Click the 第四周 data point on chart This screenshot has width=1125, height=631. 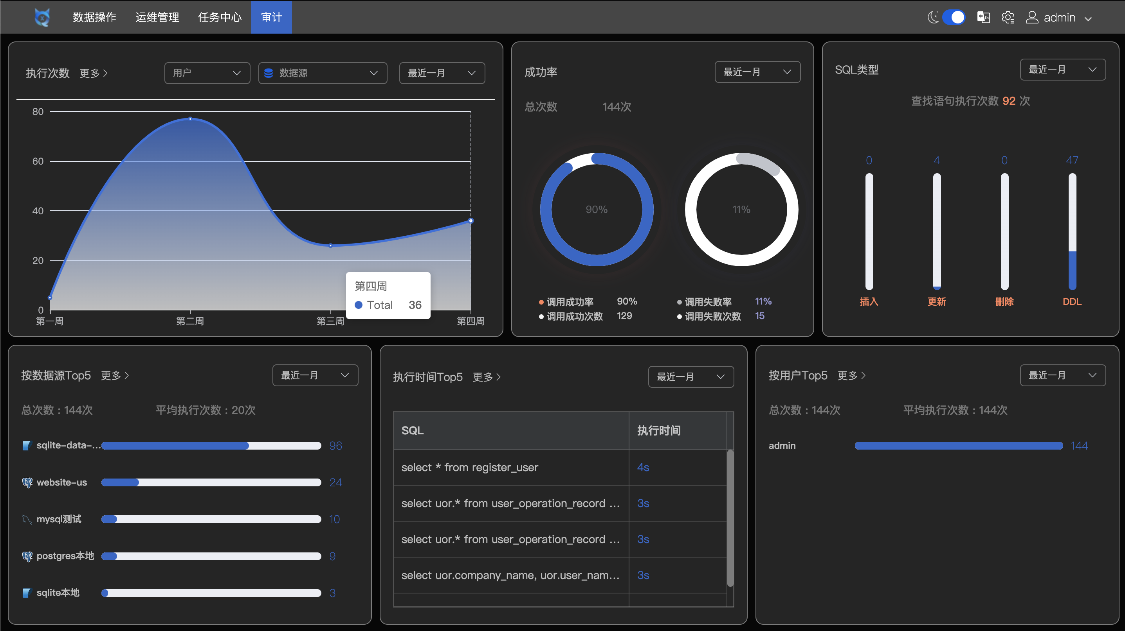tap(471, 220)
